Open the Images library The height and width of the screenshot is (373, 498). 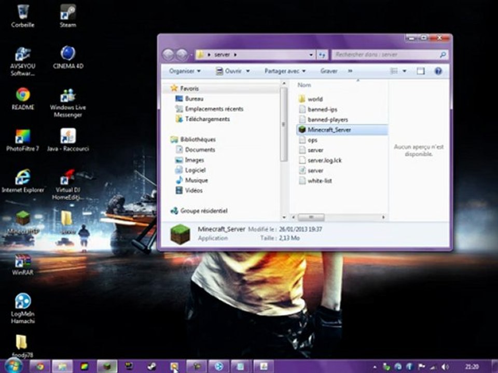coord(190,160)
